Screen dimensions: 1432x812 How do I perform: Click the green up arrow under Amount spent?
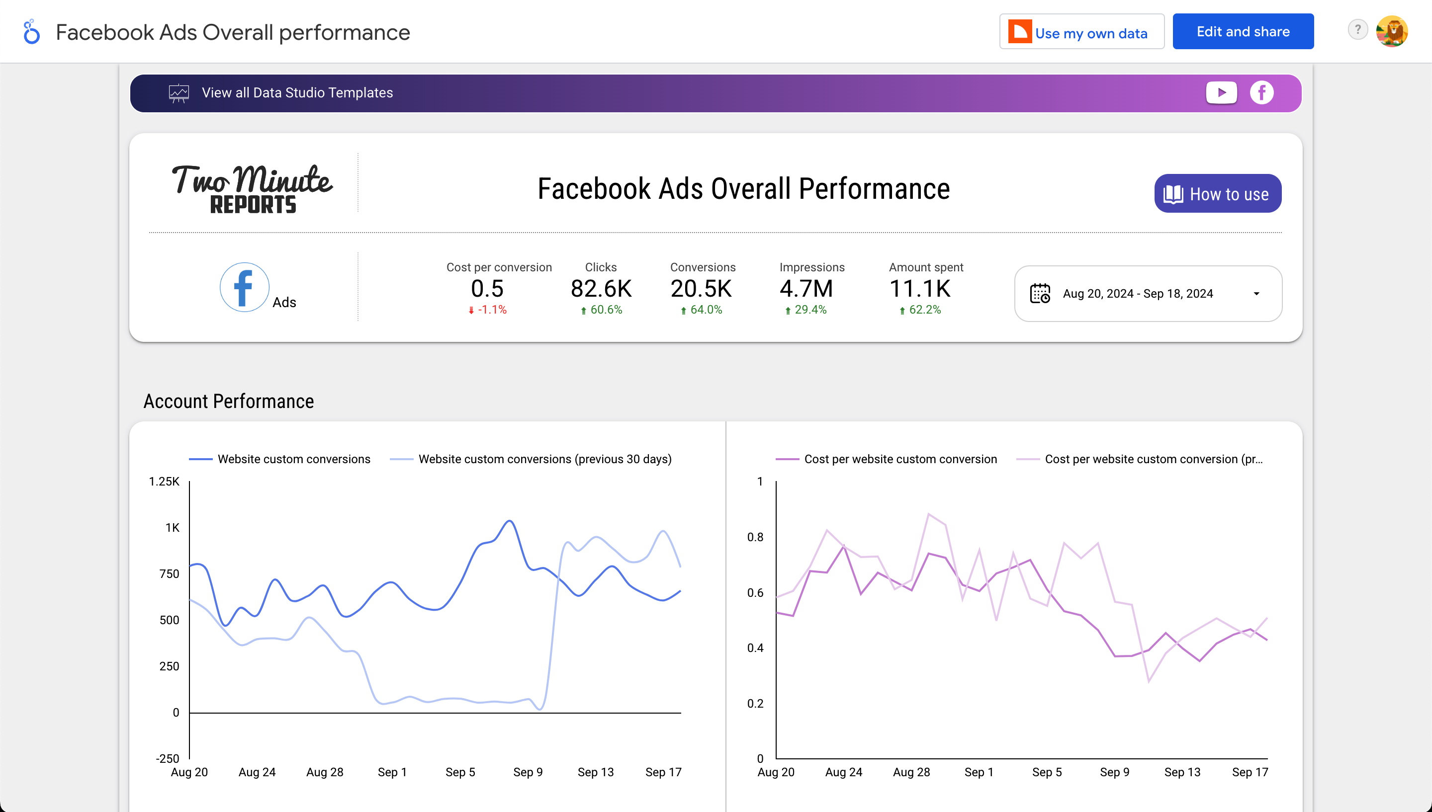pos(902,311)
